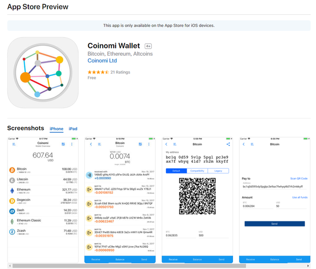
Task: Click the back arrow in transactions screenshot
Action: coord(91,144)
